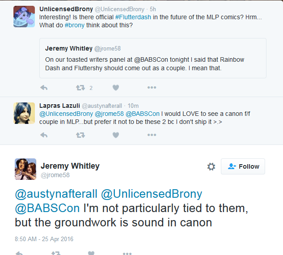The height and width of the screenshot is (255, 283).
Task: Click the @austynafterall mention in main tweet
Action: tap(55, 194)
